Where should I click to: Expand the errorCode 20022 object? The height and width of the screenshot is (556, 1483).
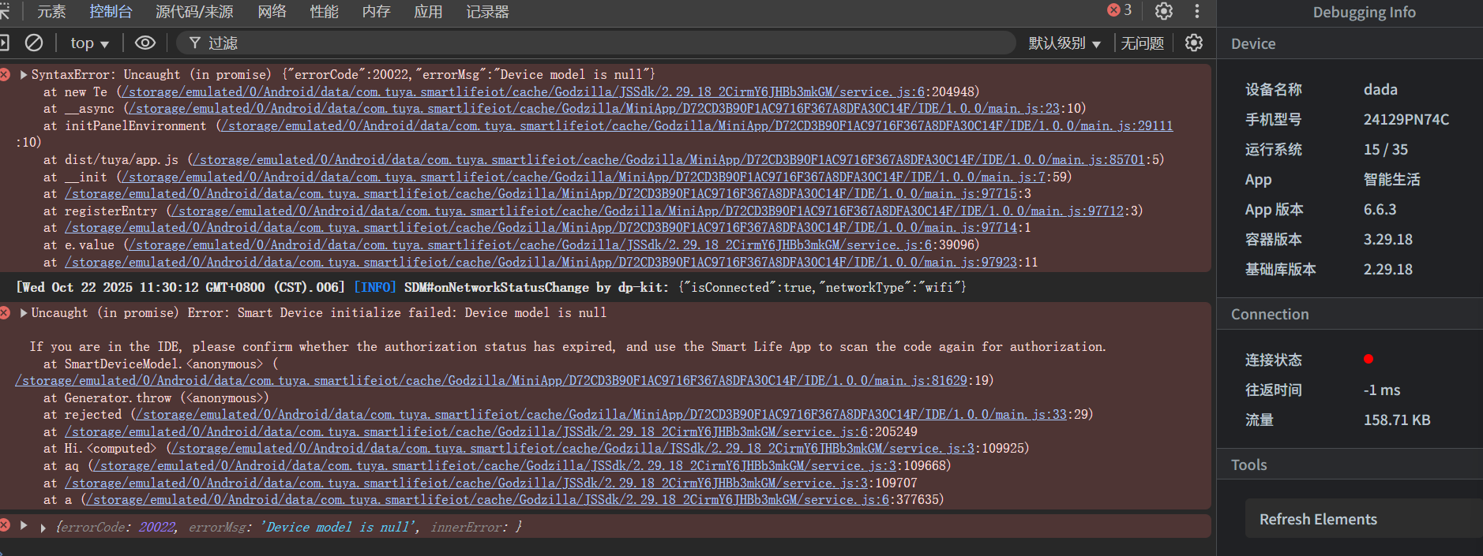click(x=43, y=528)
